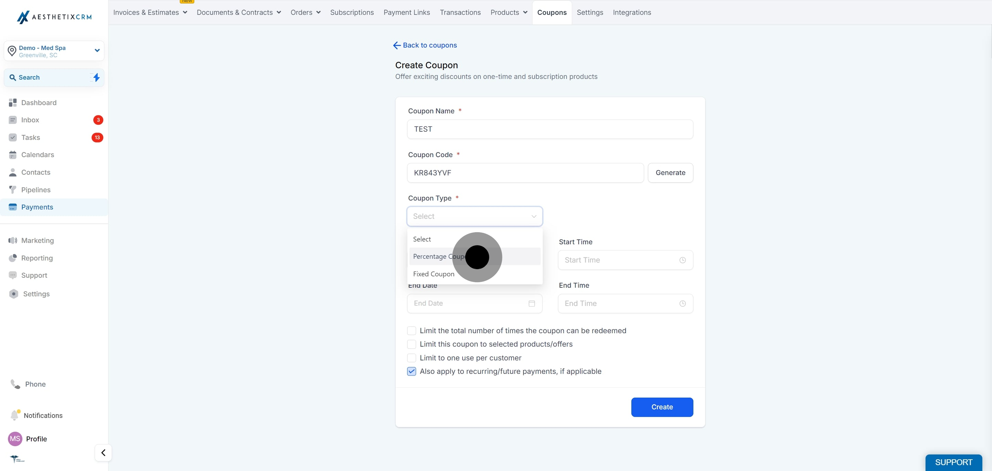
Task: Click the End Time clock icon
Action: click(682, 304)
